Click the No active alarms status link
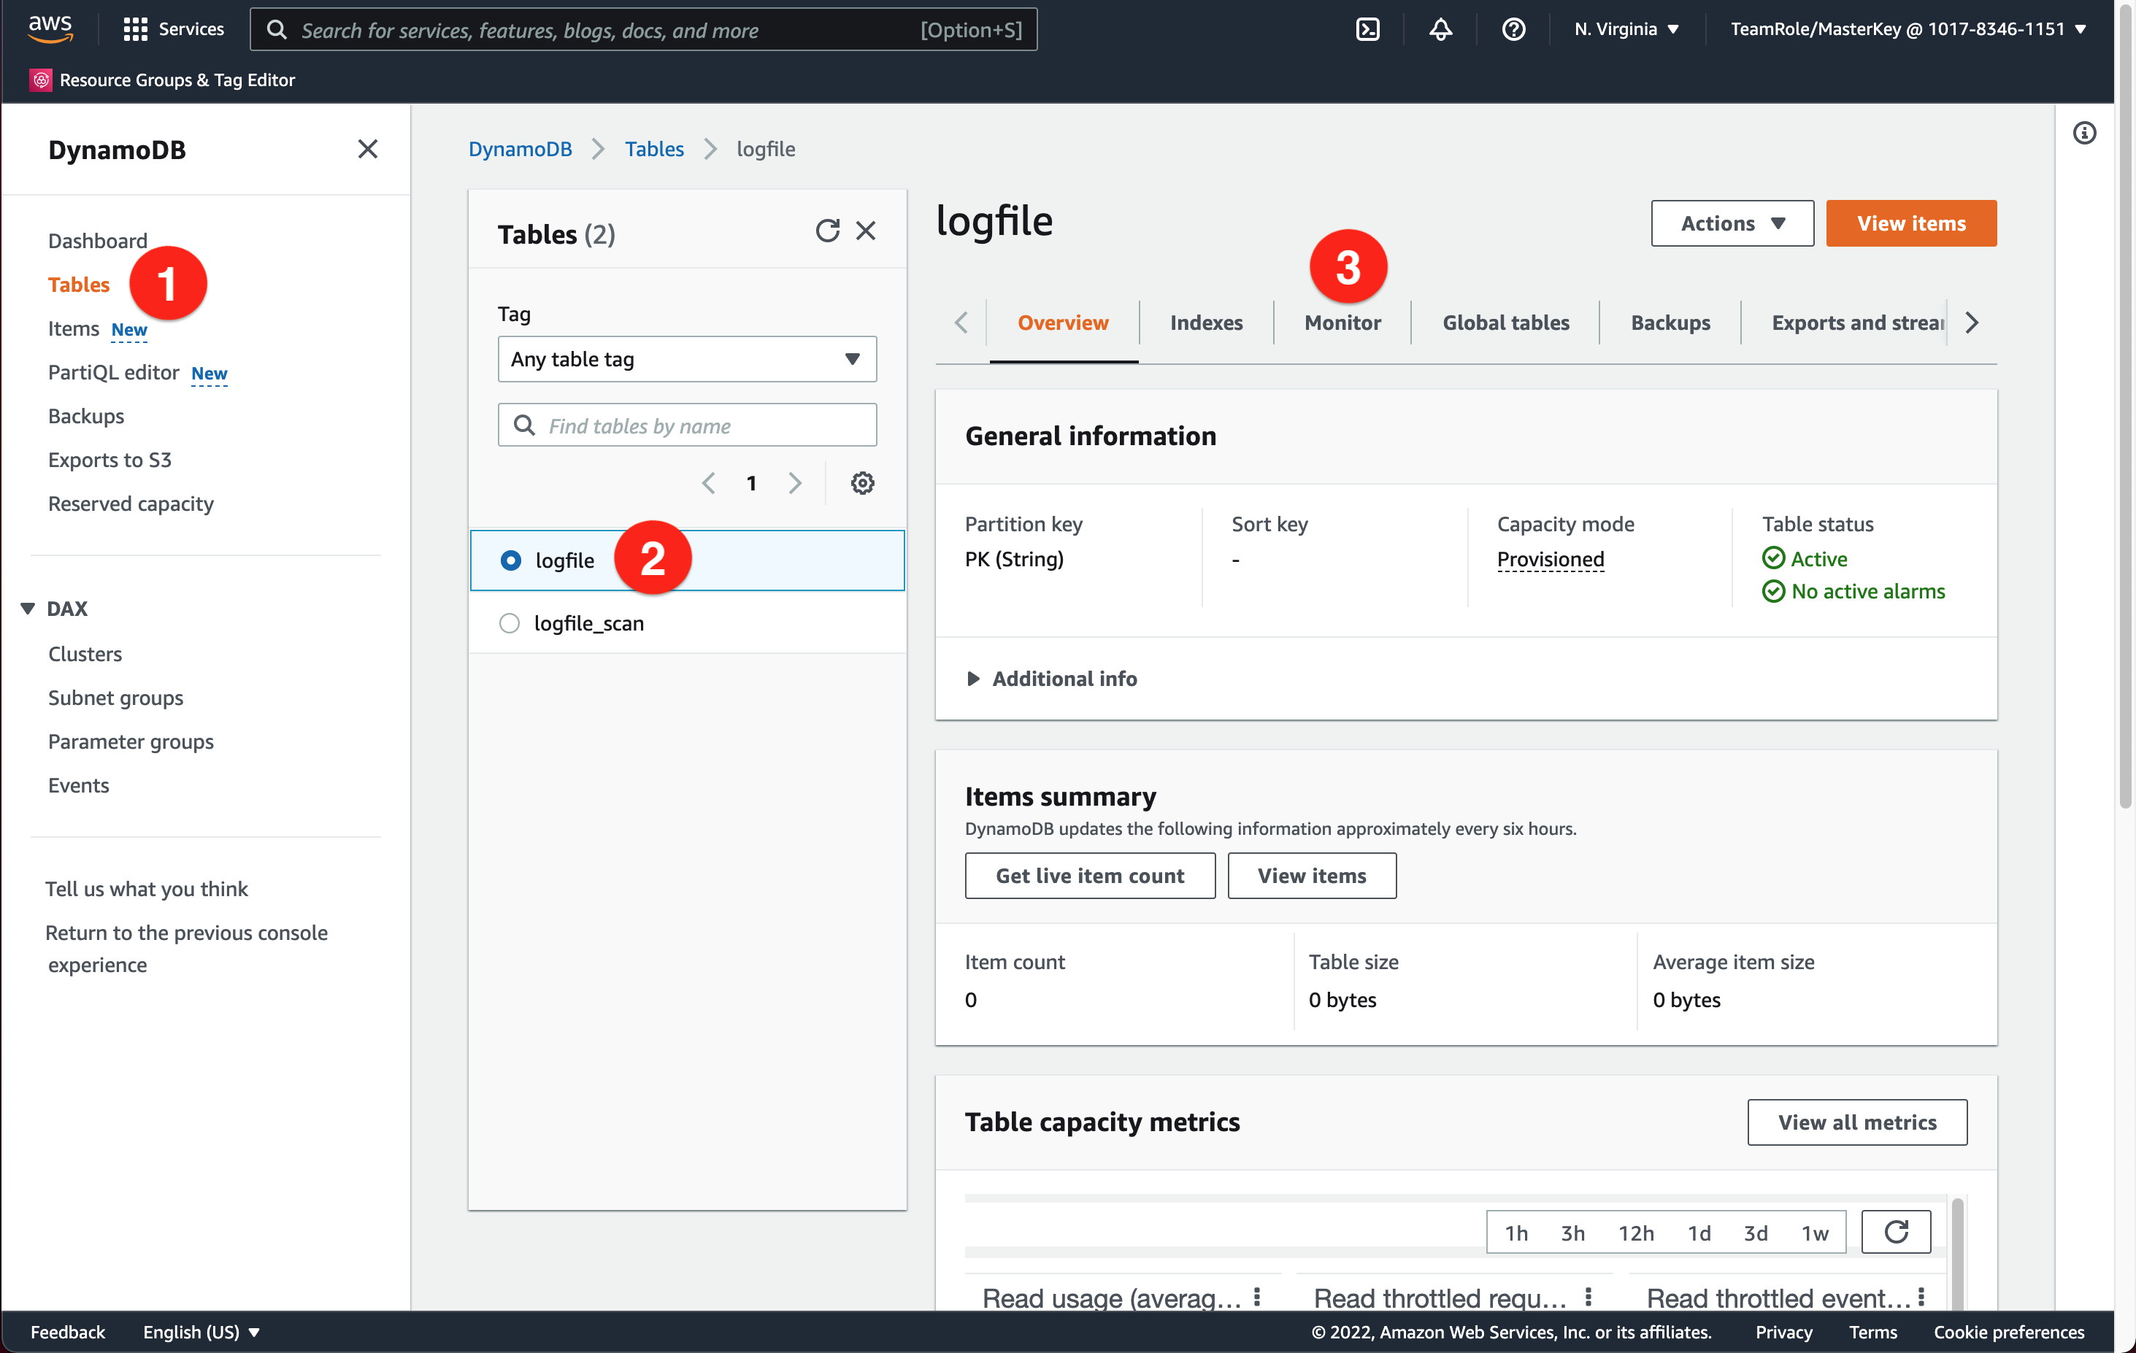 pos(1868,591)
